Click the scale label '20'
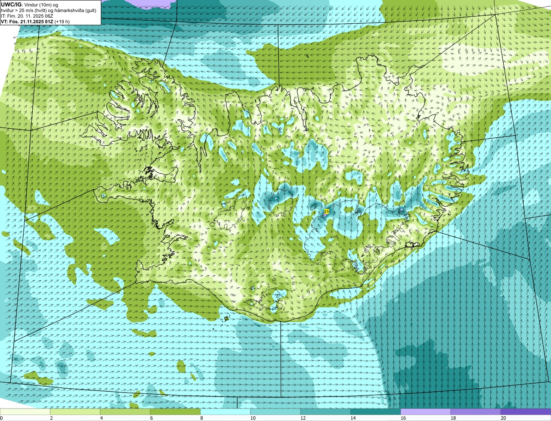The width and height of the screenshot is (551, 421). click(x=503, y=418)
